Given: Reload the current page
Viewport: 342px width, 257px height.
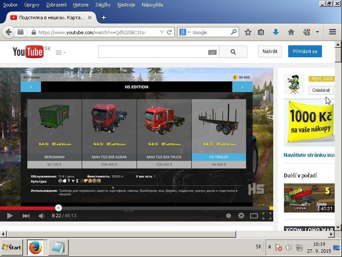Looking at the screenshot, I should [170, 32].
